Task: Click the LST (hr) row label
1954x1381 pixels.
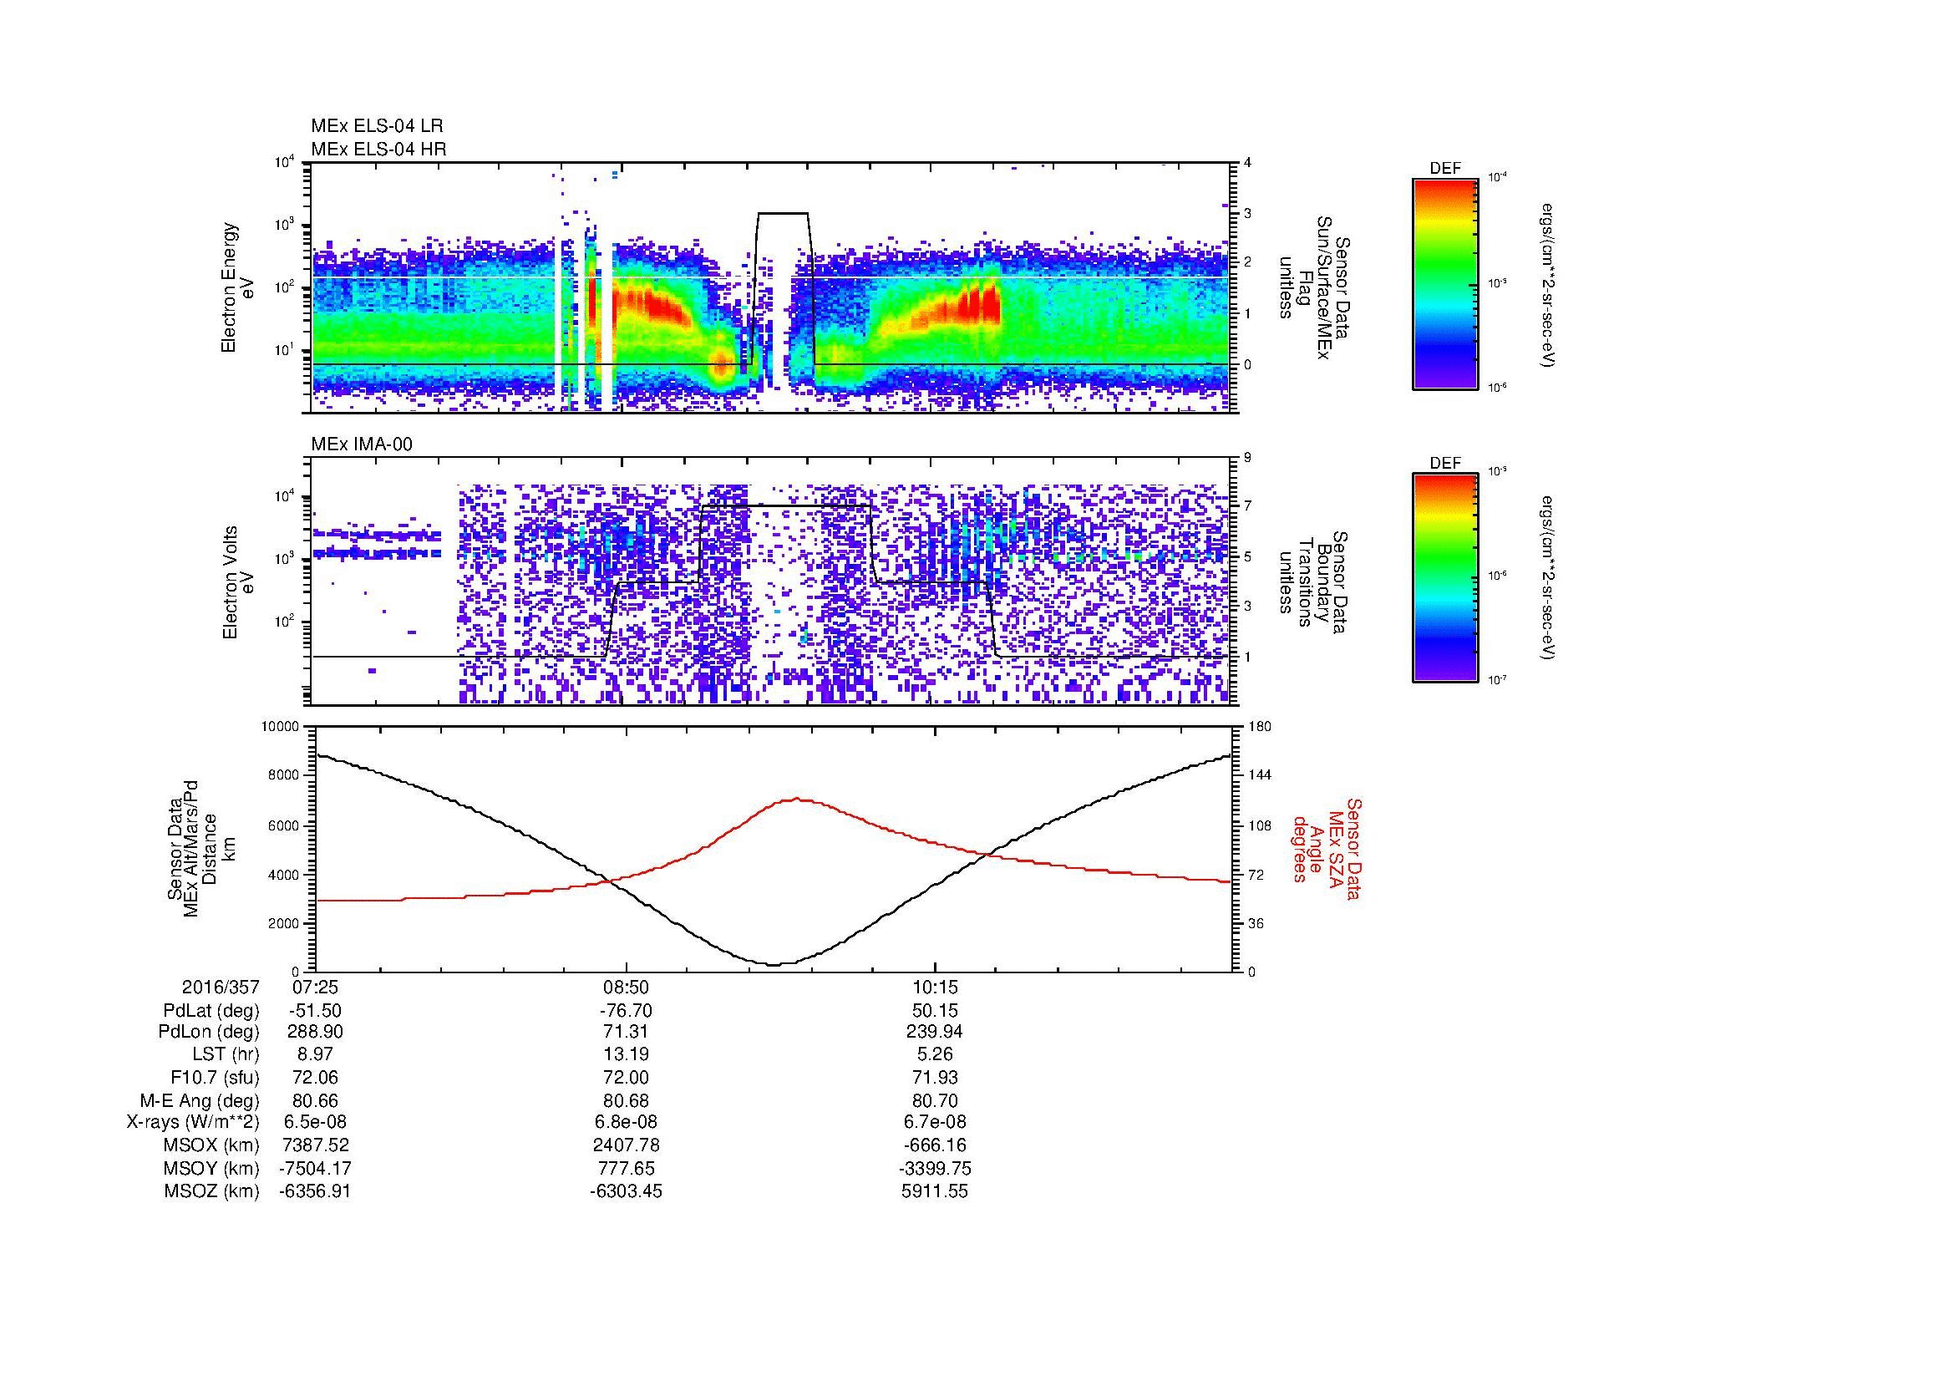Action: [x=226, y=1055]
